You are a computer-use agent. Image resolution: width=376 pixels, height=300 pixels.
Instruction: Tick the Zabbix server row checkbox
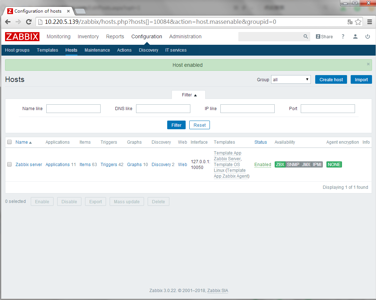point(9,164)
